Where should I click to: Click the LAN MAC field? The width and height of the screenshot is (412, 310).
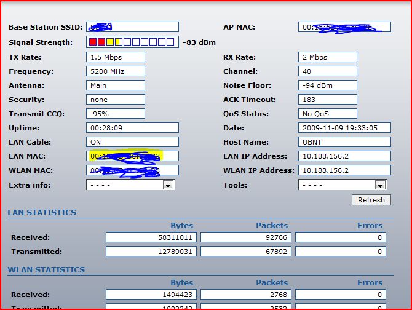(132, 156)
